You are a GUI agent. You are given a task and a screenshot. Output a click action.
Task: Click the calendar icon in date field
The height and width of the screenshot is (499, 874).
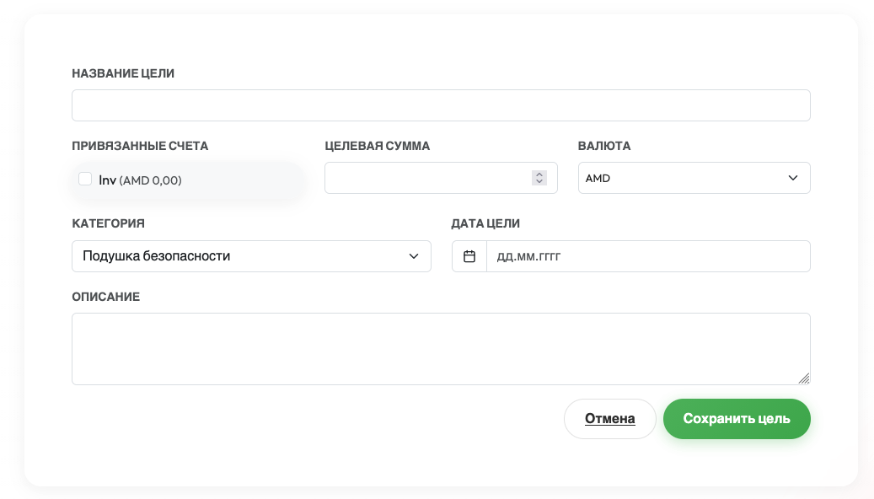pos(469,256)
